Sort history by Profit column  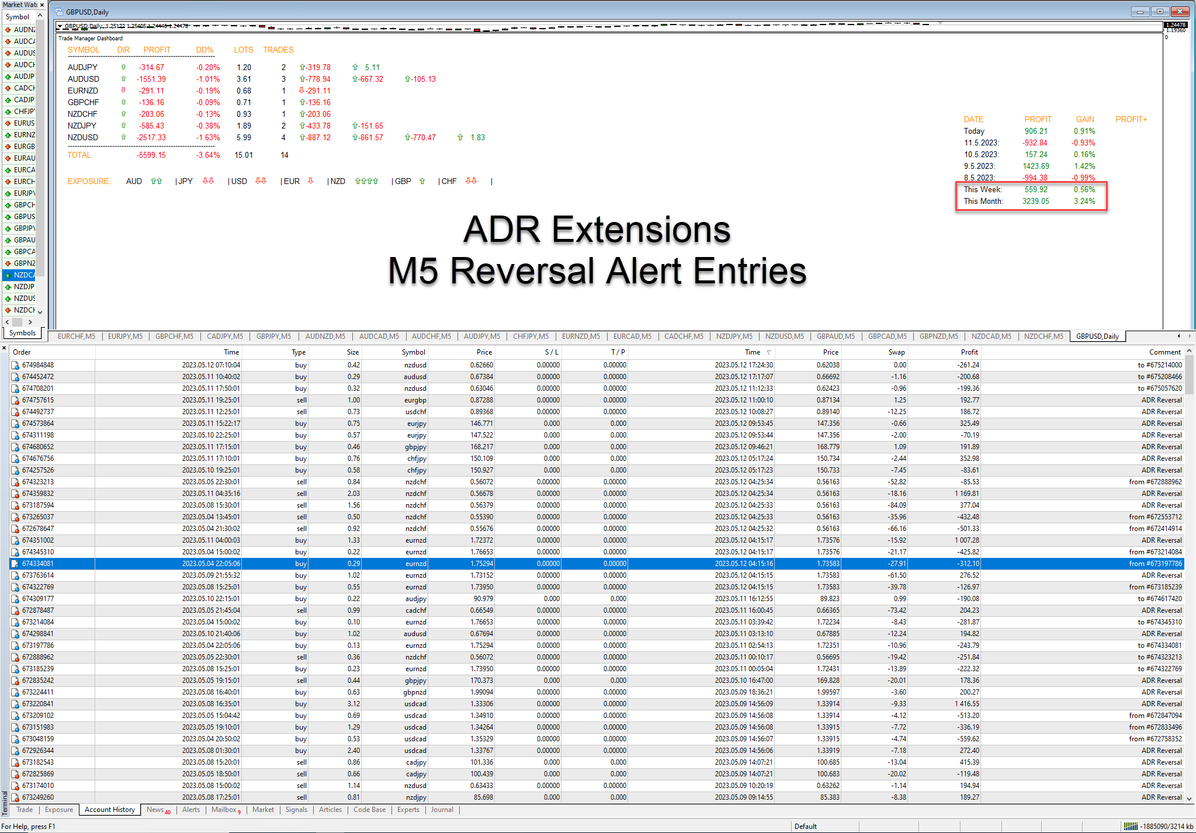click(945, 352)
